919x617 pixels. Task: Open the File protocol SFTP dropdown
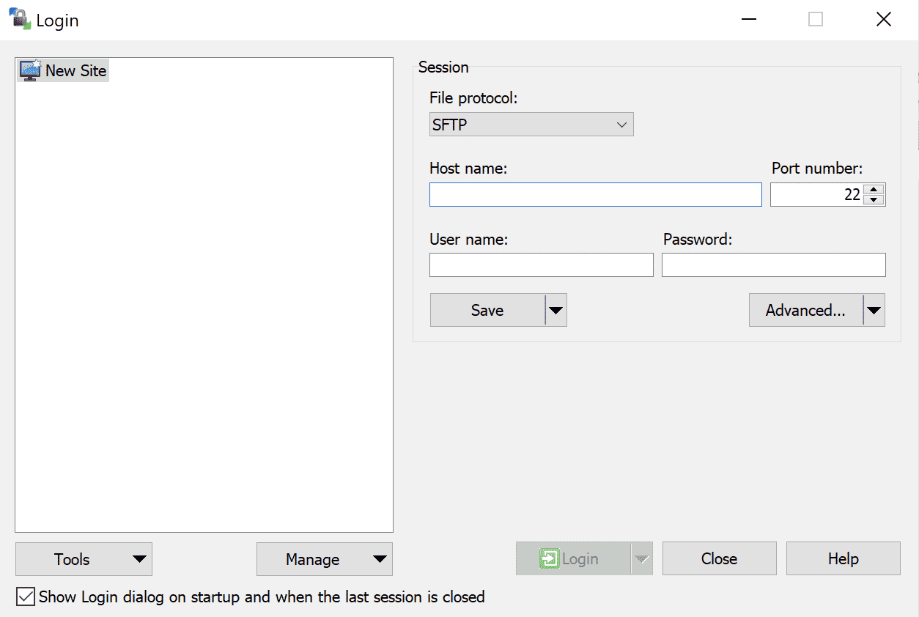coord(531,125)
